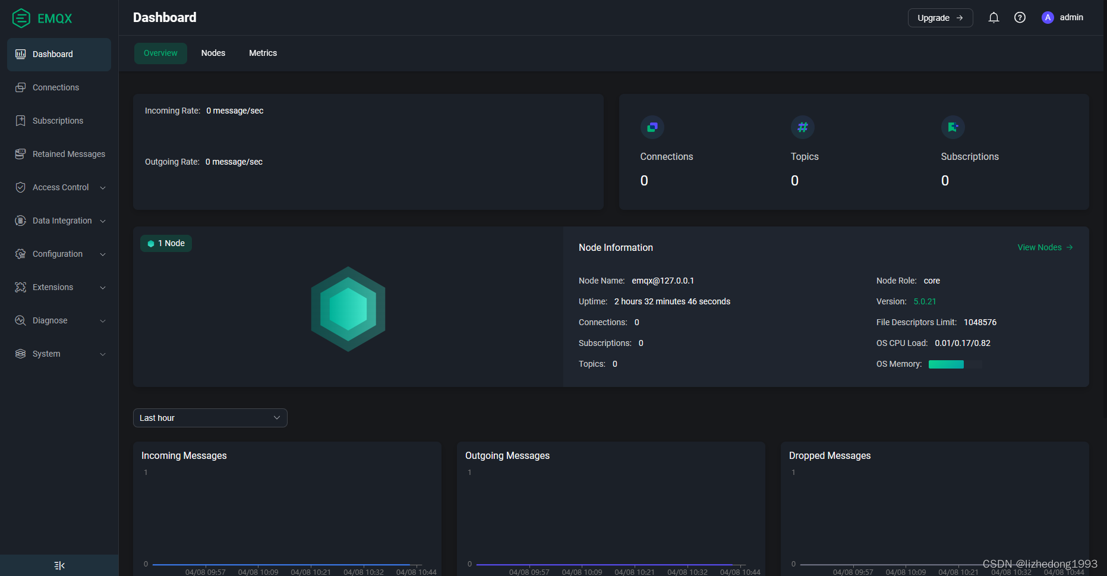The image size is (1107, 576).
Task: Click the uptime value text
Action: (x=672, y=301)
